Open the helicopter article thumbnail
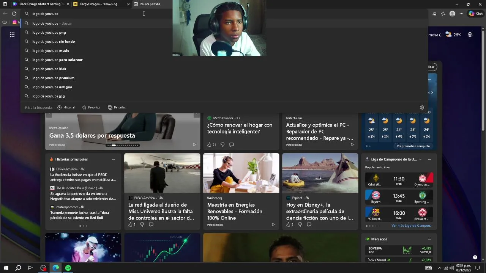Screen dimensions: 486x273 point(162,173)
